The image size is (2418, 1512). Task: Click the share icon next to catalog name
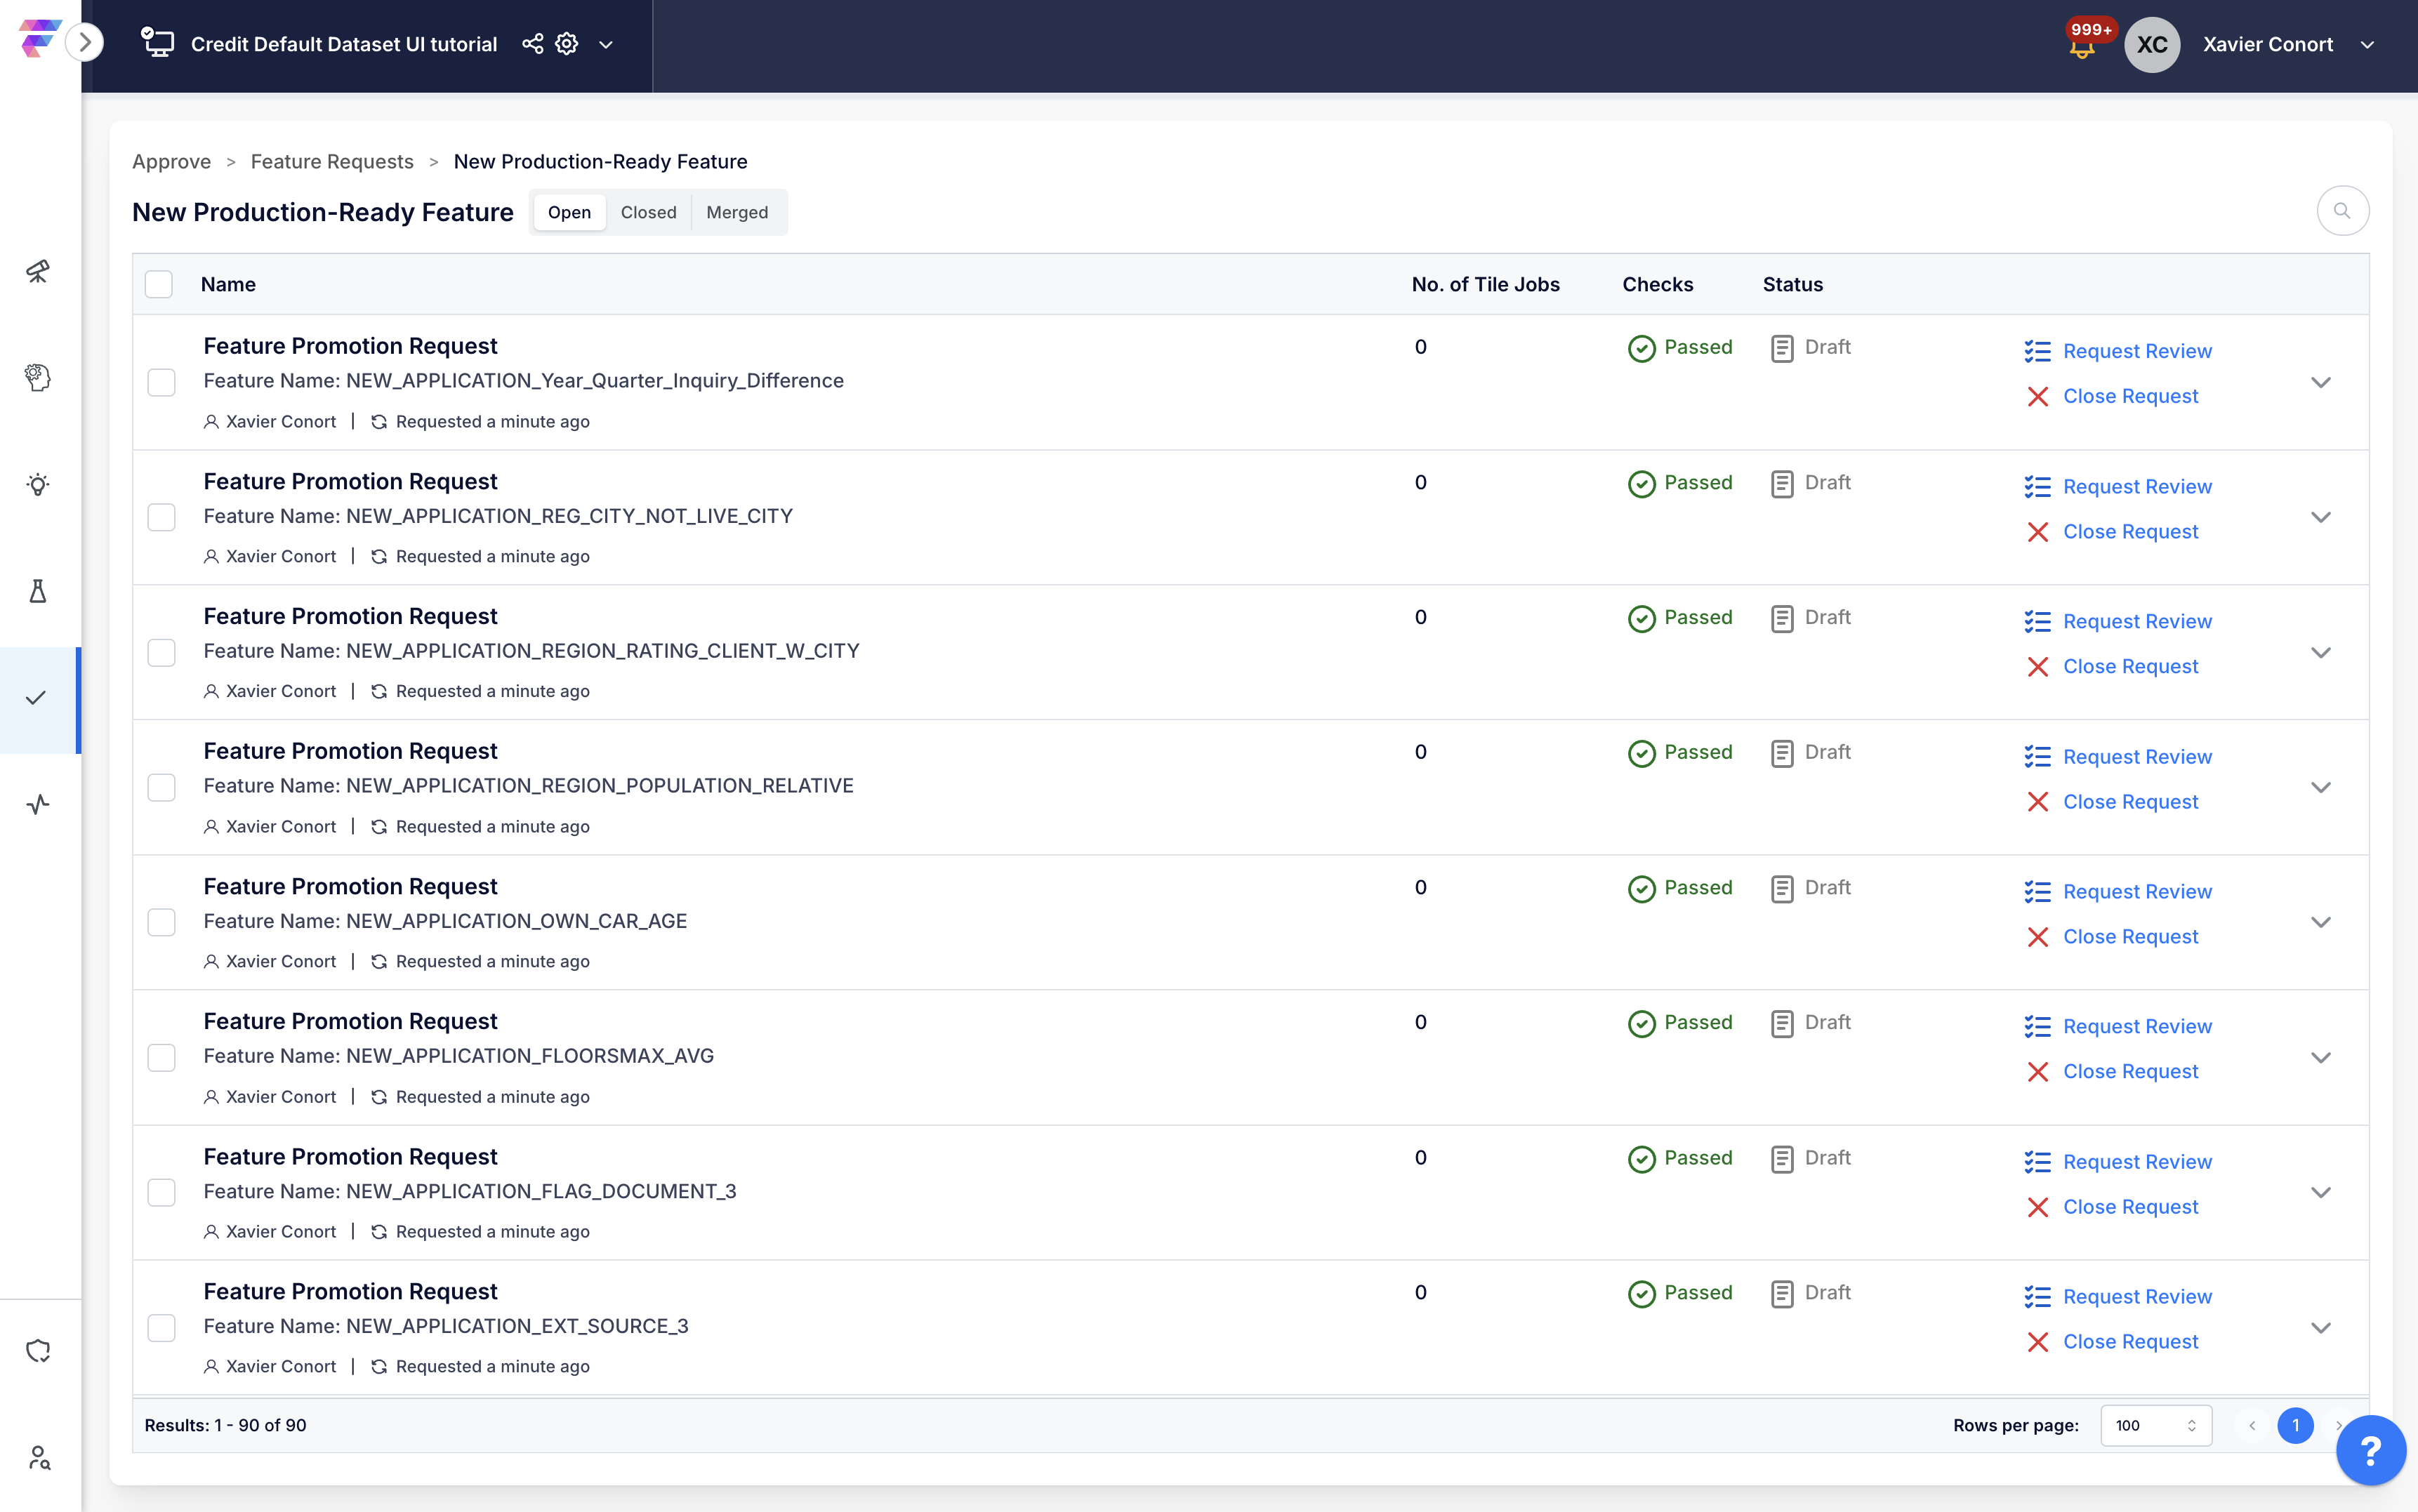(533, 44)
